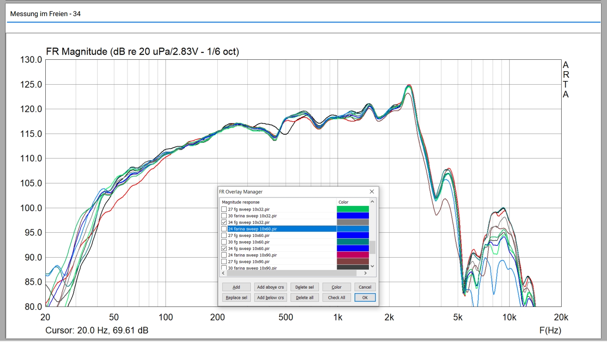Click Add below crs button
Screen dimensions: 607x342
(270, 298)
